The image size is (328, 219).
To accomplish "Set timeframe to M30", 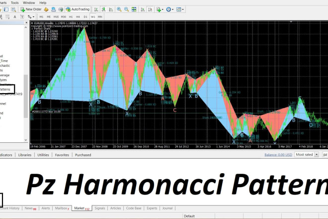I will click(x=64, y=17).
